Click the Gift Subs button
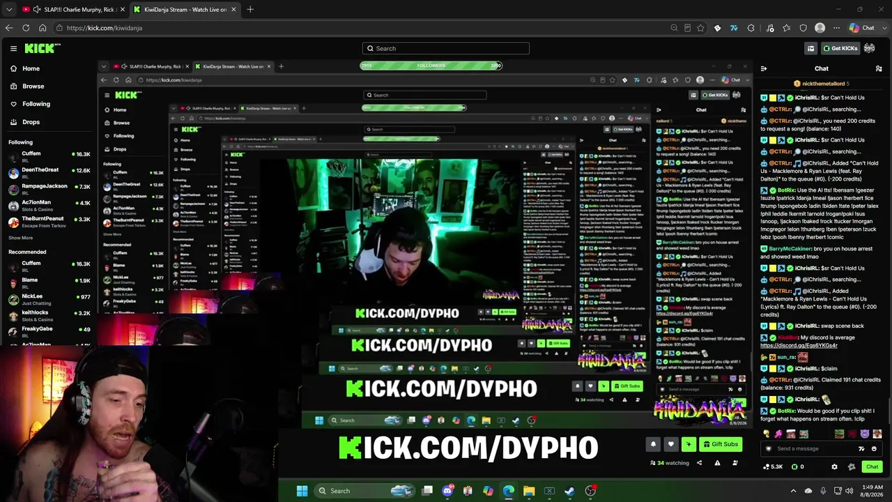This screenshot has width=892, height=502. 721,444
